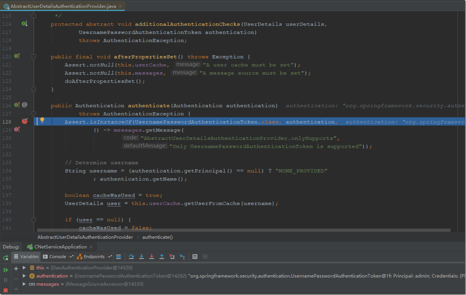This screenshot has width=466, height=295.
Task: Click additionalAuthenticationChecks method name
Action: (187, 24)
